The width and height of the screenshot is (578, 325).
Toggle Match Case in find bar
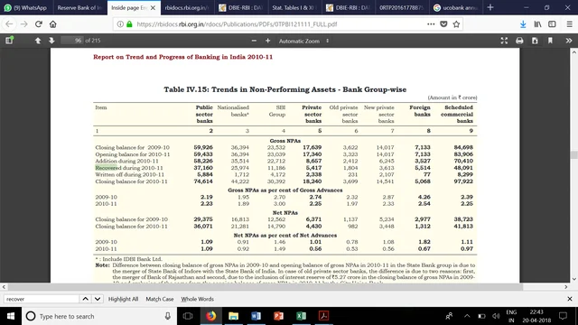click(x=160, y=299)
